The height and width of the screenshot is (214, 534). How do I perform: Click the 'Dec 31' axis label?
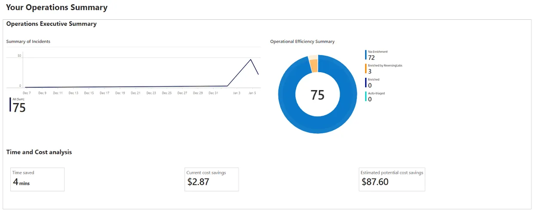tap(214, 93)
